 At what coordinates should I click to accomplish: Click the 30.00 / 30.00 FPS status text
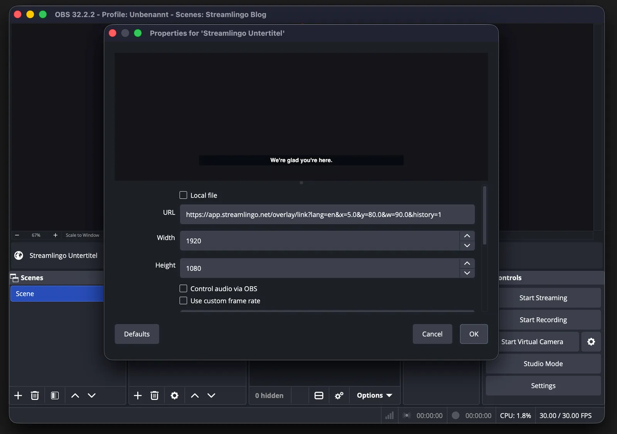[x=565, y=415]
